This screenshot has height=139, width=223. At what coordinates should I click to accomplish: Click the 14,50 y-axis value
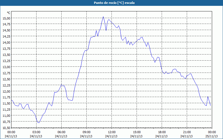[6, 30]
